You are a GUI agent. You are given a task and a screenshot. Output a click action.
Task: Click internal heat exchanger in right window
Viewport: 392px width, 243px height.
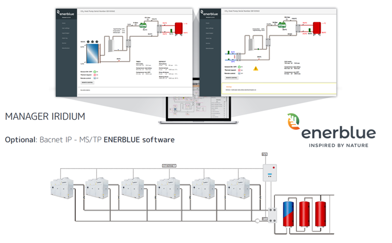coord(268,42)
